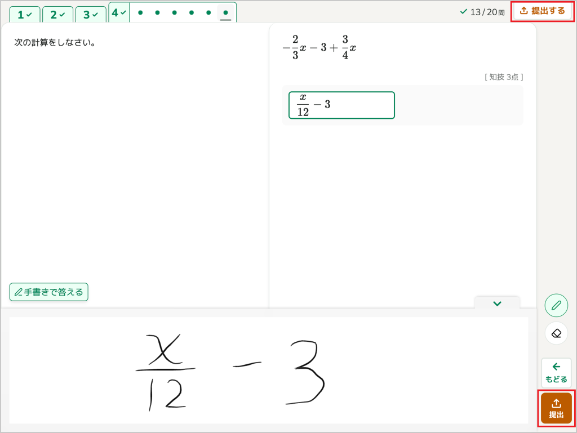Select the pen drawing tool

click(x=556, y=305)
